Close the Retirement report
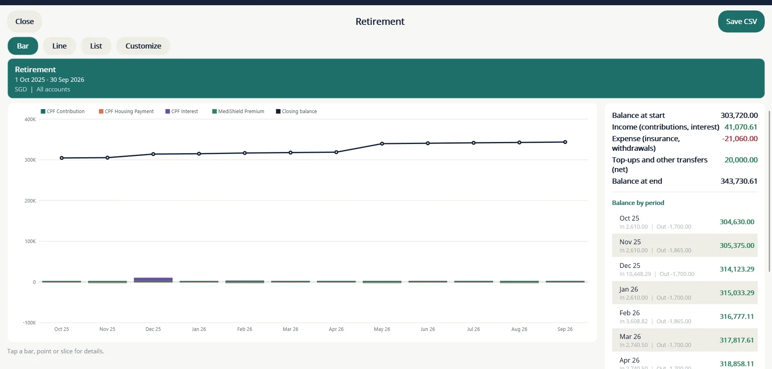 25,22
